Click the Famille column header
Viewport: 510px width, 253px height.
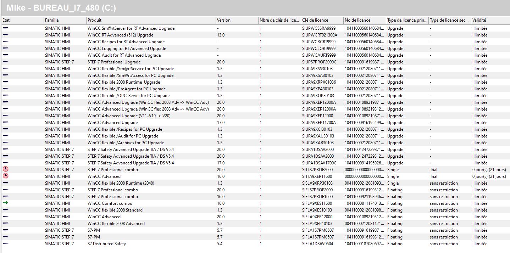tap(52, 20)
